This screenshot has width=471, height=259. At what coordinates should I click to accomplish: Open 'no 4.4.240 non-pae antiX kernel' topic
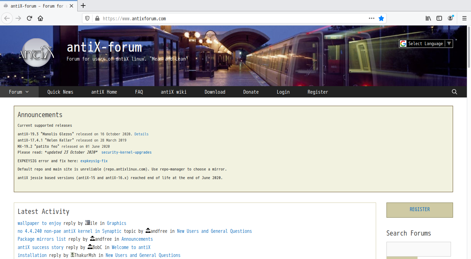(x=69, y=231)
